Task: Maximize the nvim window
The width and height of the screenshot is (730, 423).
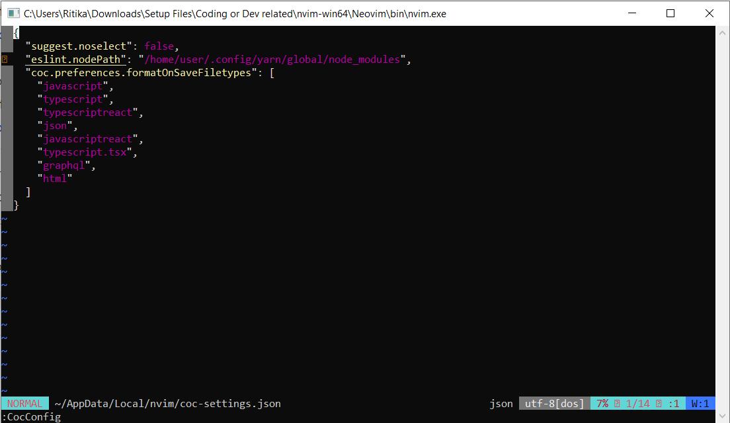Action: (x=670, y=13)
